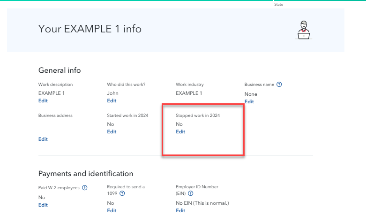Click the help icon next to Business name
Viewport: 366px width, 216px height.
pos(279,85)
